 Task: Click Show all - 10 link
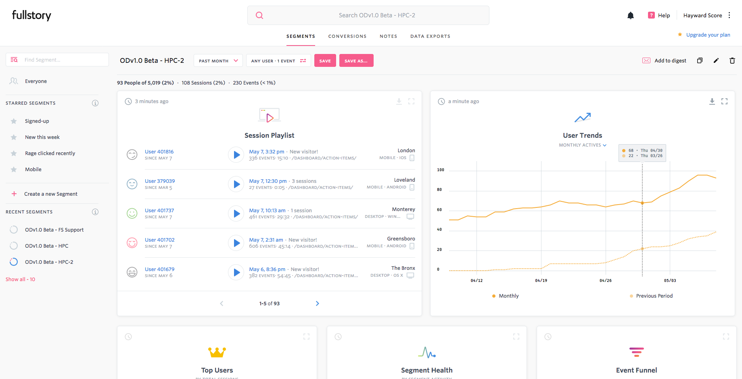tap(20, 280)
